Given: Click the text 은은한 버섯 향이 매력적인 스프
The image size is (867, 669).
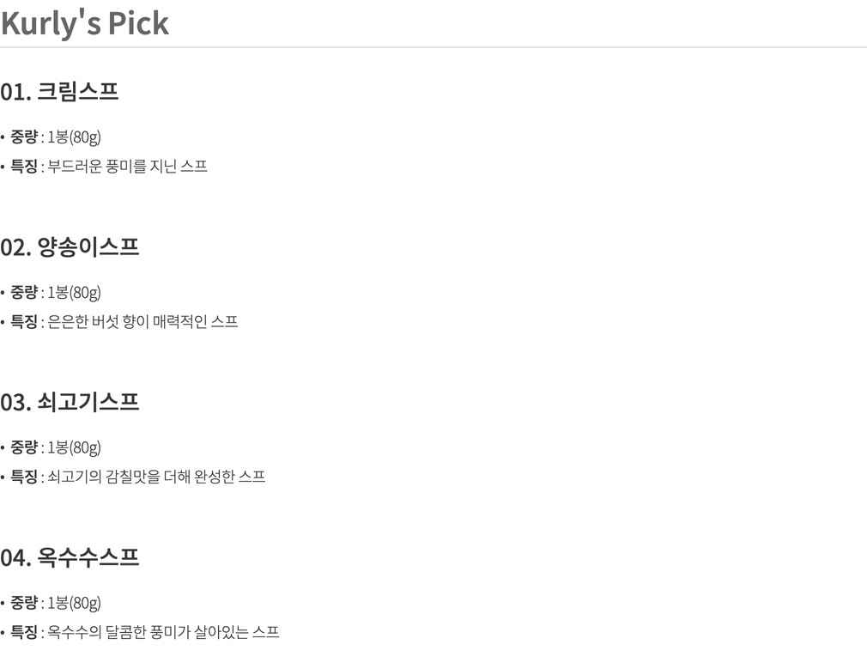Looking at the screenshot, I should [142, 321].
